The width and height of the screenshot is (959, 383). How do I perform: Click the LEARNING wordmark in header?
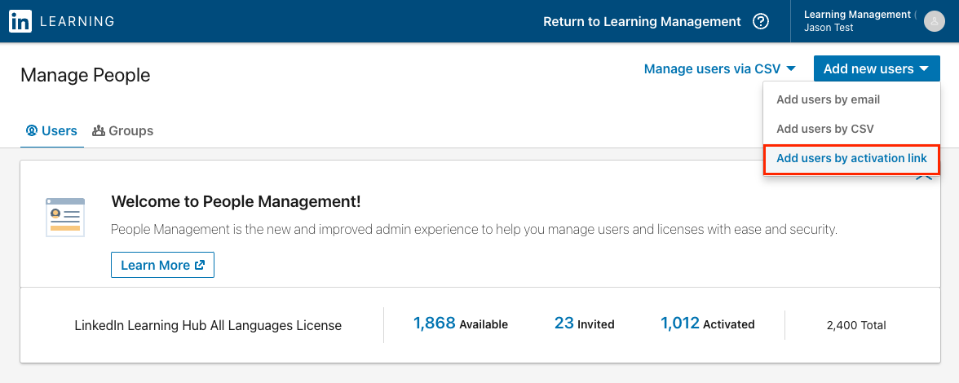77,21
